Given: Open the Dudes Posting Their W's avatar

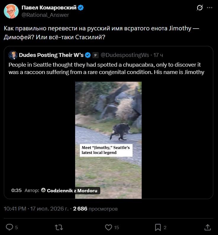Looking at the screenshot, I should click(x=13, y=55).
